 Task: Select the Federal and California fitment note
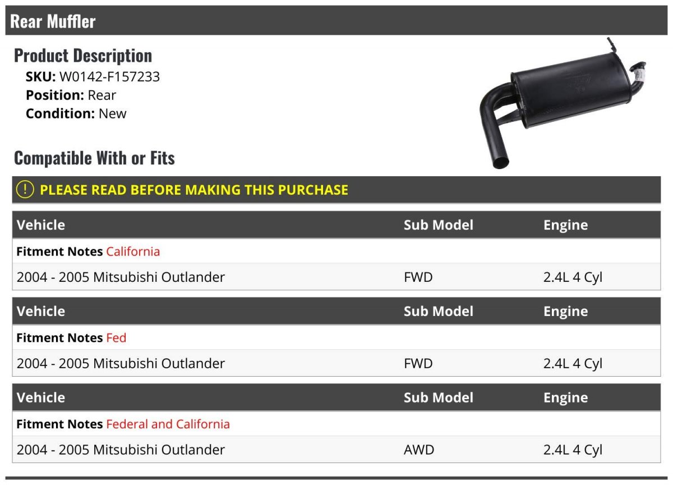pyautogui.click(x=168, y=424)
